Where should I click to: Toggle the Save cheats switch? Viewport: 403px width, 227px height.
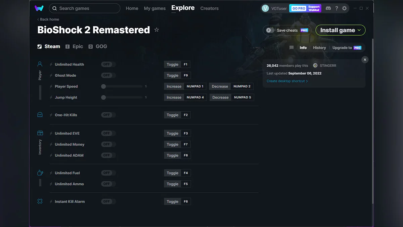(x=270, y=30)
